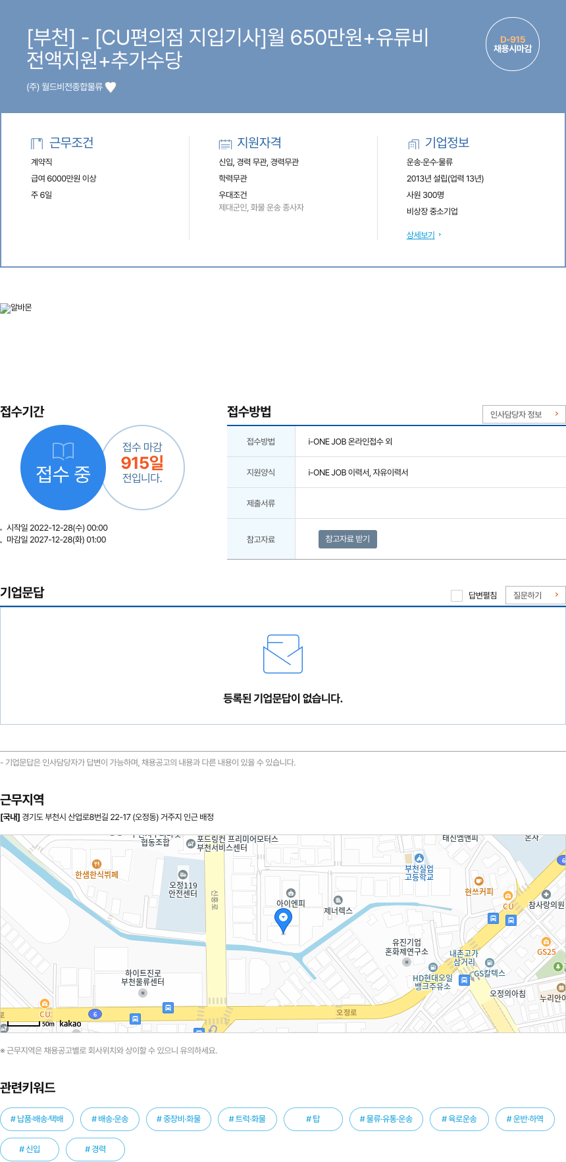Click the 제너렉스 marker on map
Screen dimensions: 566x1162
point(338,900)
